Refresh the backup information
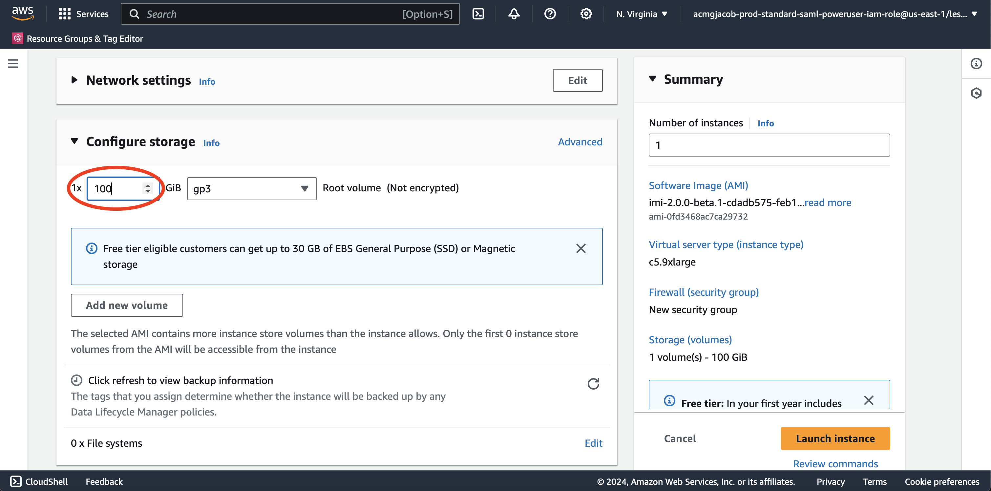This screenshot has width=991, height=491. (x=593, y=384)
